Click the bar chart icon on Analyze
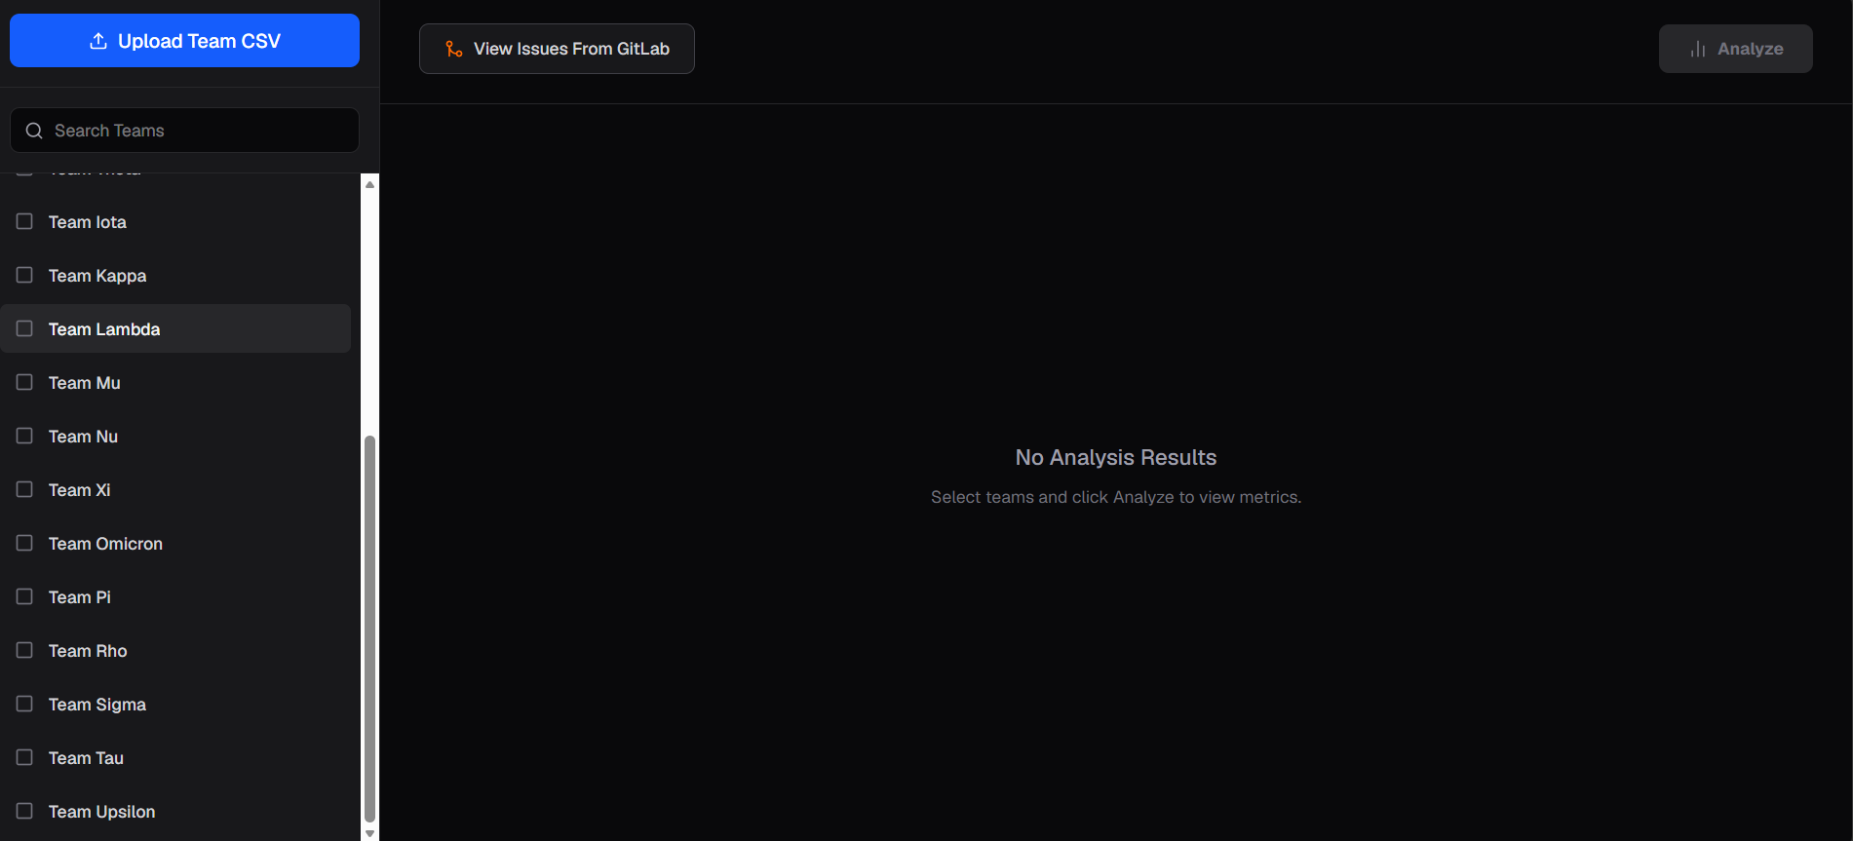1853x841 pixels. point(1698,49)
